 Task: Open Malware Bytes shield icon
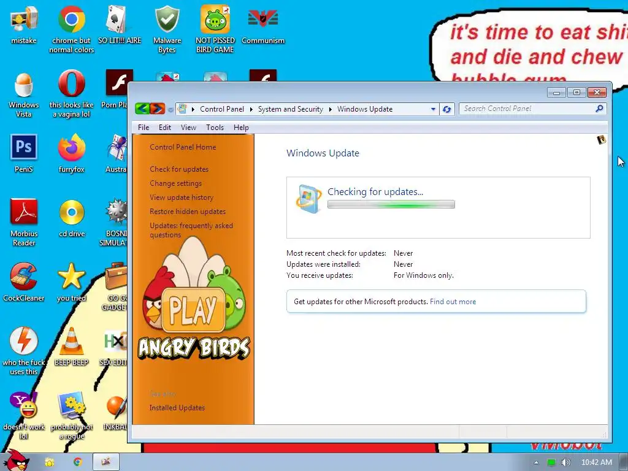click(x=167, y=29)
